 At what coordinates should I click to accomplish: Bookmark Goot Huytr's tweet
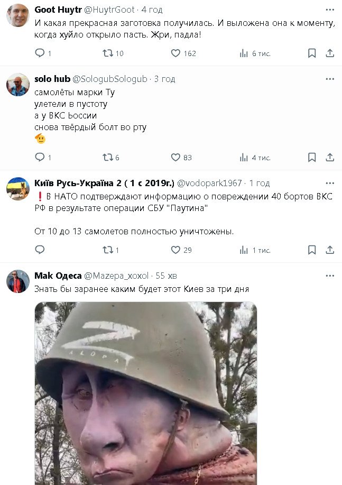[312, 53]
